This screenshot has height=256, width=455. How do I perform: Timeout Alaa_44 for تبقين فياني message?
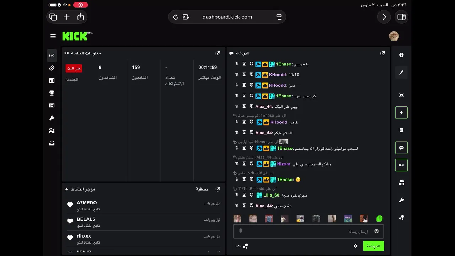[244, 206]
